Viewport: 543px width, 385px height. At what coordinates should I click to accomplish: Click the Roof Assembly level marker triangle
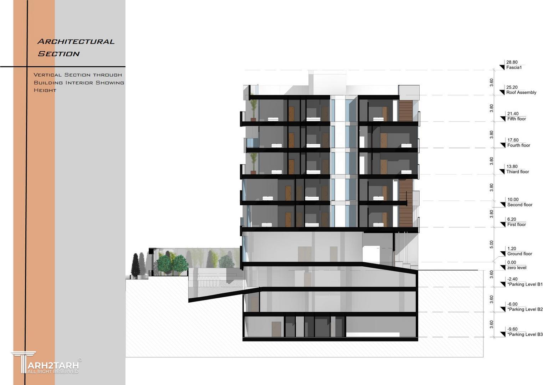[502, 92]
